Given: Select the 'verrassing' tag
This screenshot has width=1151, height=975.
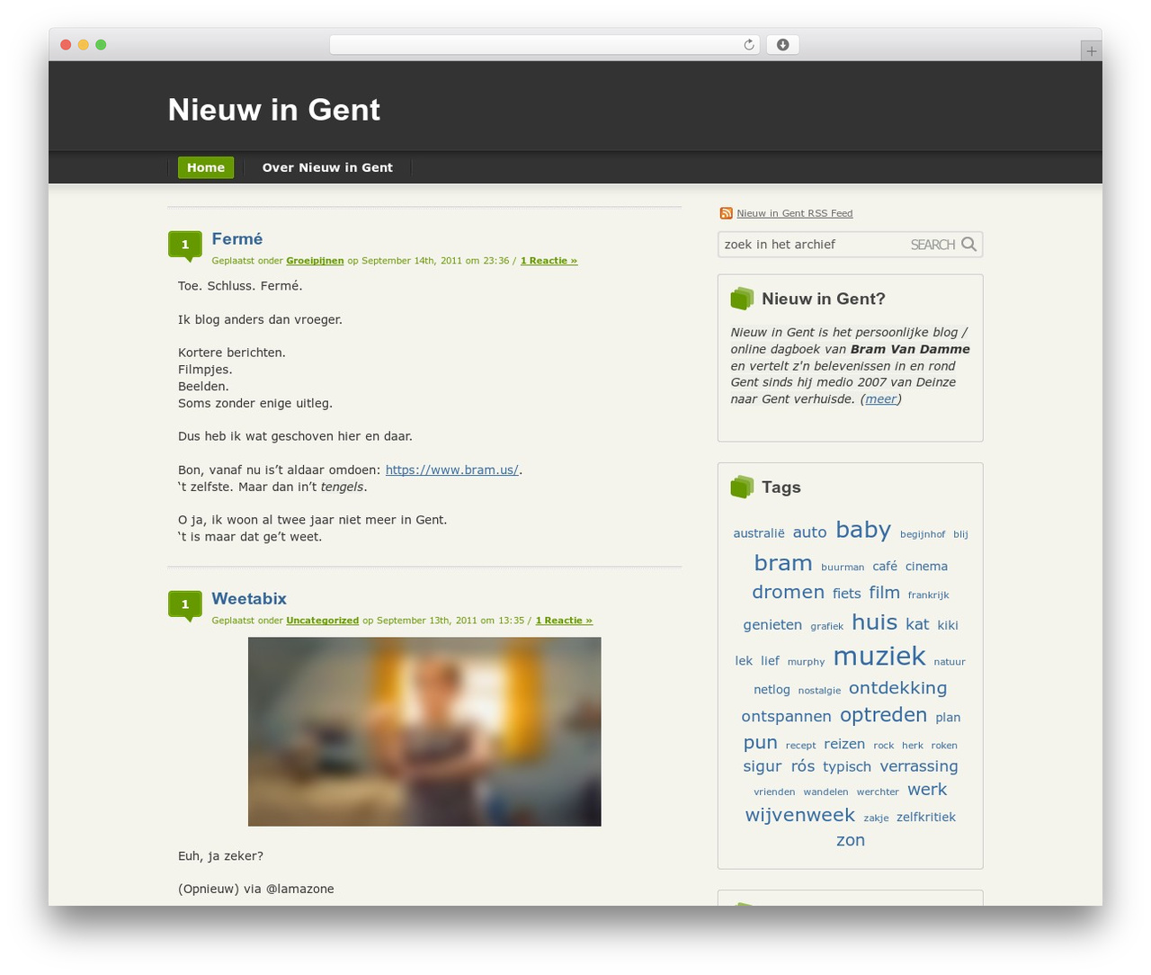Looking at the screenshot, I should 919,766.
